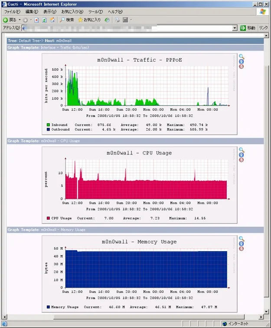Screen dimensions: 271x328
Task: Open the dropdown arrow at the toolbar's end
Action: (x=131, y=20)
